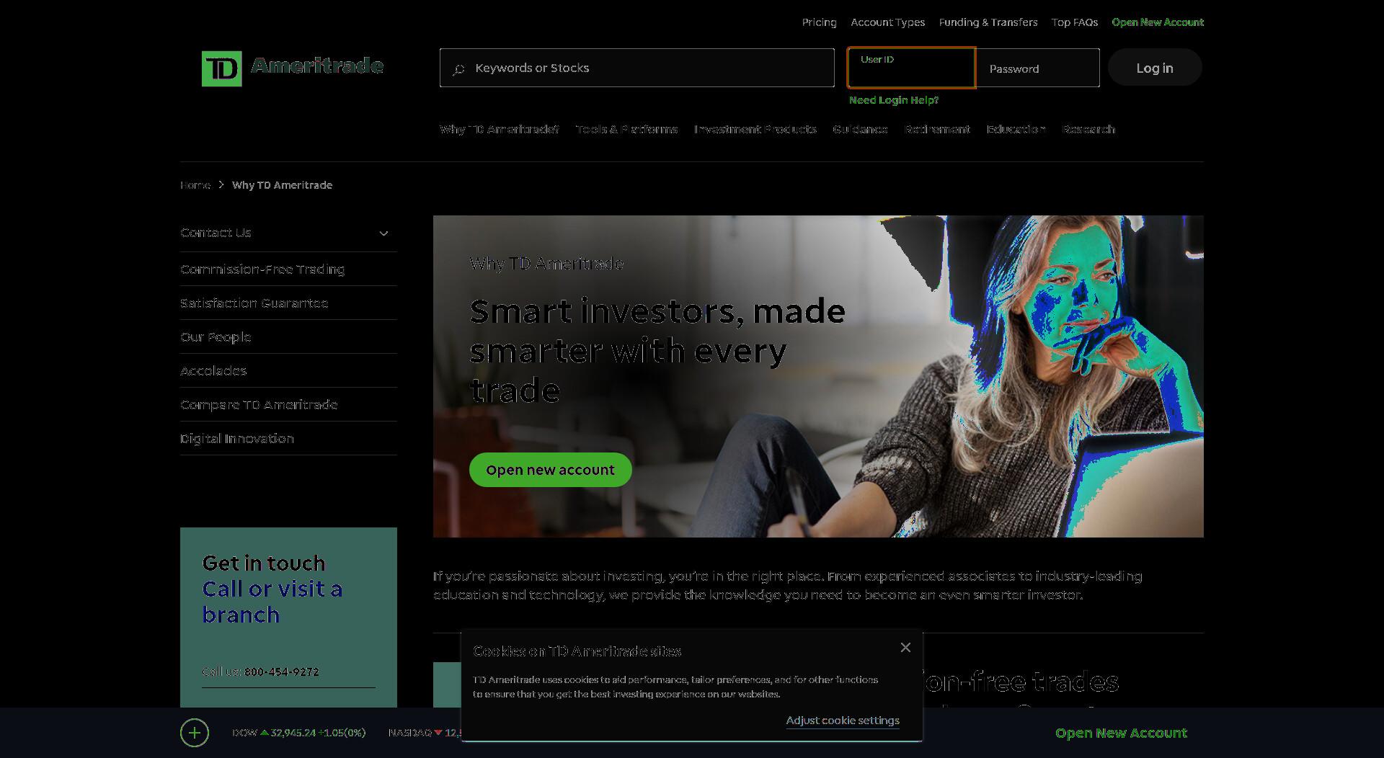Click the TD Ameritrade logo

pyautogui.click(x=293, y=68)
